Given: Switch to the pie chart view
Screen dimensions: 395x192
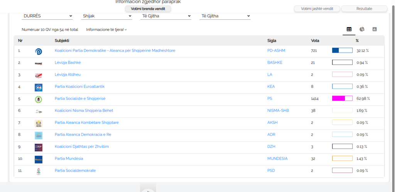Looking at the screenshot, I should pos(362,29).
